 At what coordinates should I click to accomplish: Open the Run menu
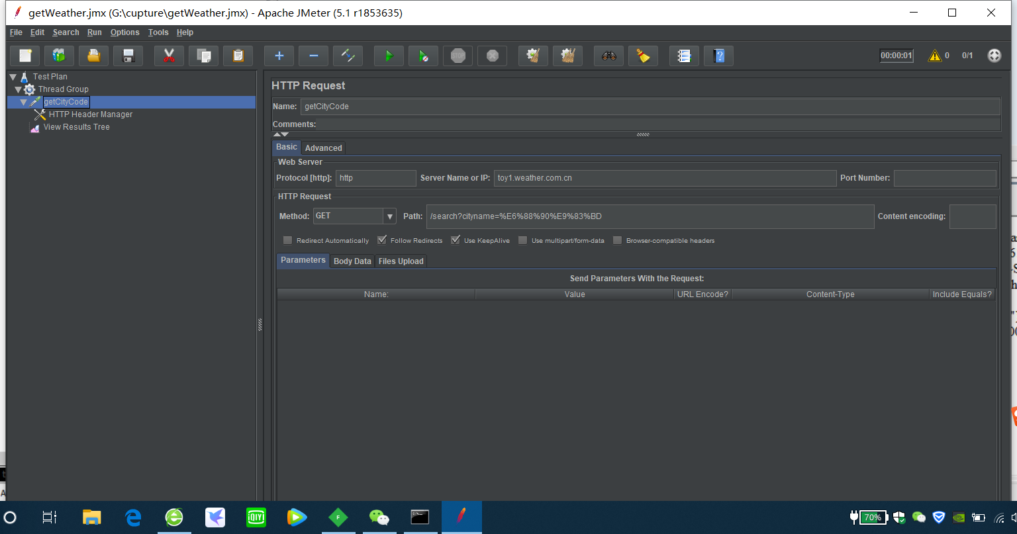tap(95, 32)
